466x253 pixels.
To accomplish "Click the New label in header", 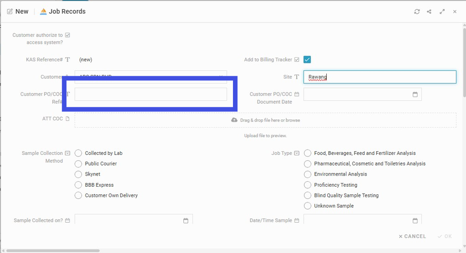I will (22, 12).
